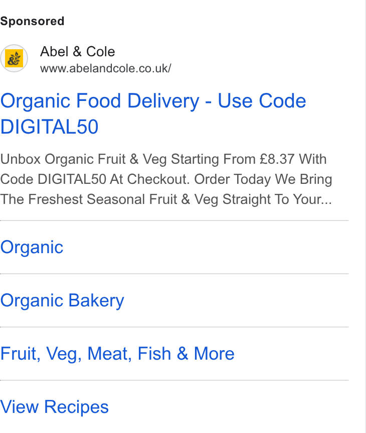This screenshot has width=366, height=433.
Task: Open Fruit, Veg, Meat, Fish & More sitelink
Action: [117, 354]
